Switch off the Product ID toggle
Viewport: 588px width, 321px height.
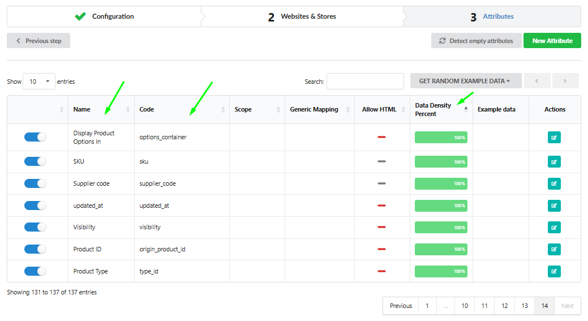(x=35, y=249)
